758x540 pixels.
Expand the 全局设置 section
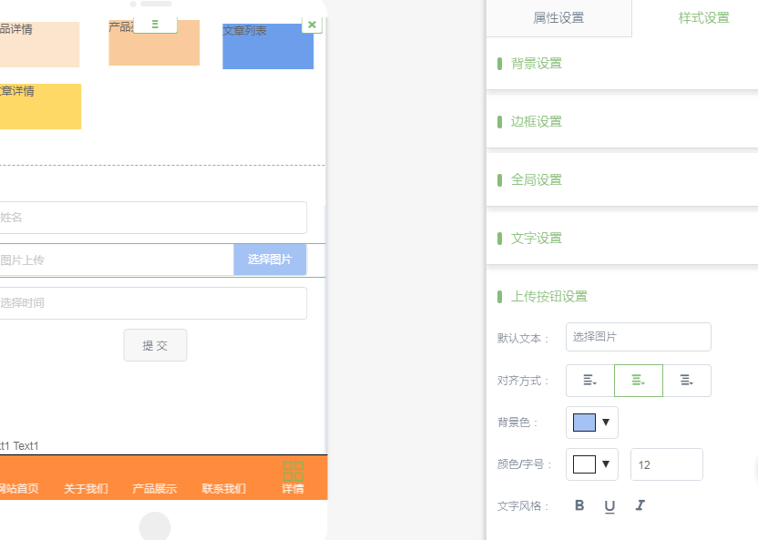(x=537, y=180)
